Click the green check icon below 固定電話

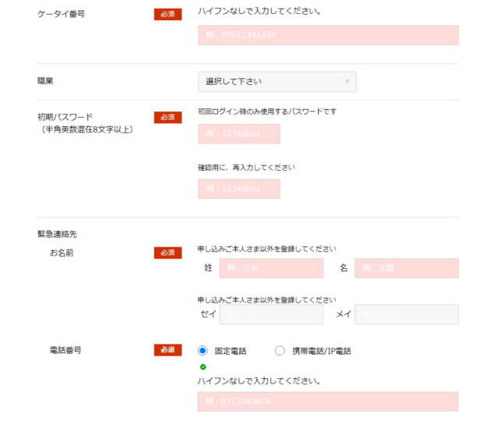point(203,367)
